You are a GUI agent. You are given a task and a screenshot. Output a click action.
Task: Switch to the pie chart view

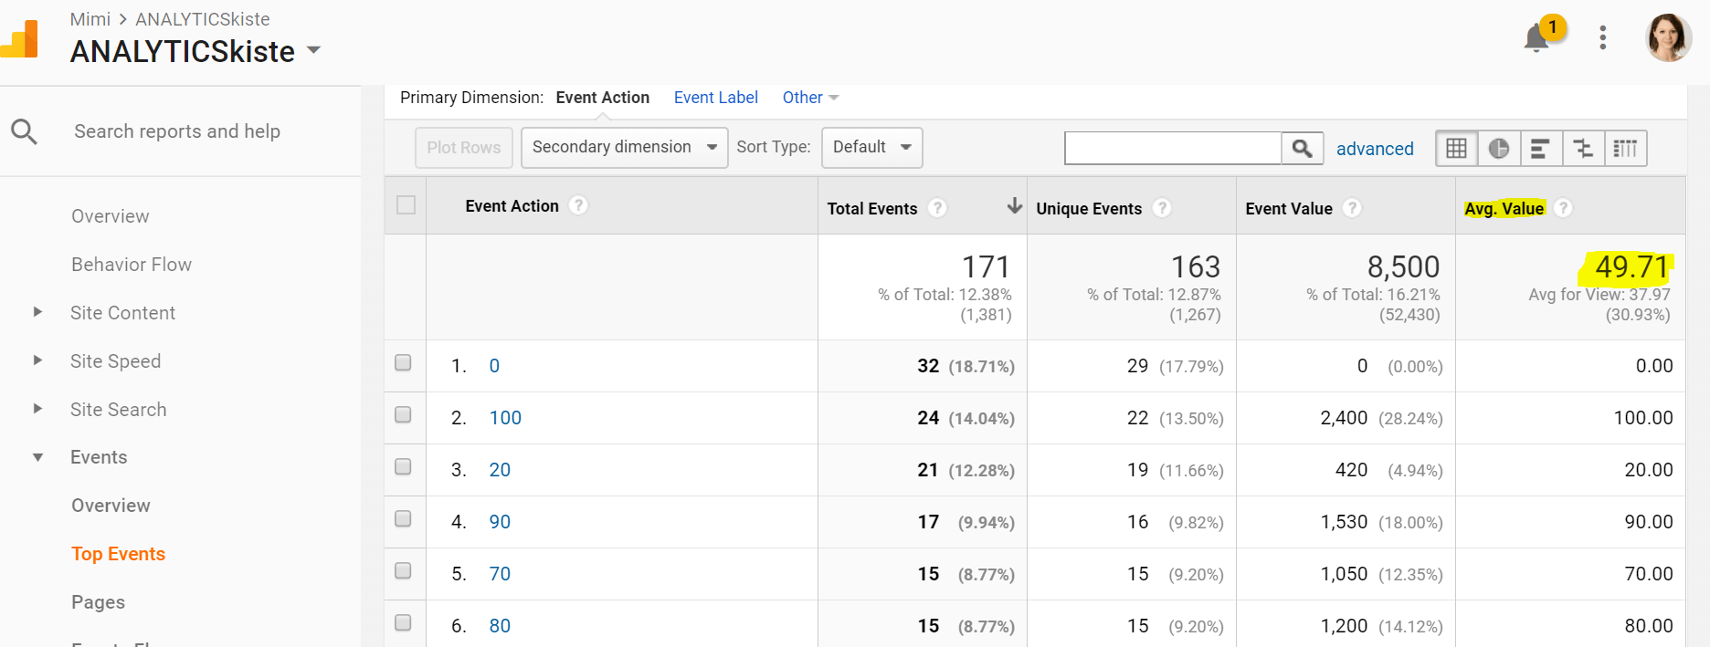click(1499, 148)
